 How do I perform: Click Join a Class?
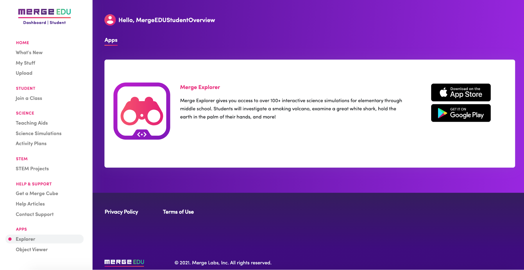[29, 98]
